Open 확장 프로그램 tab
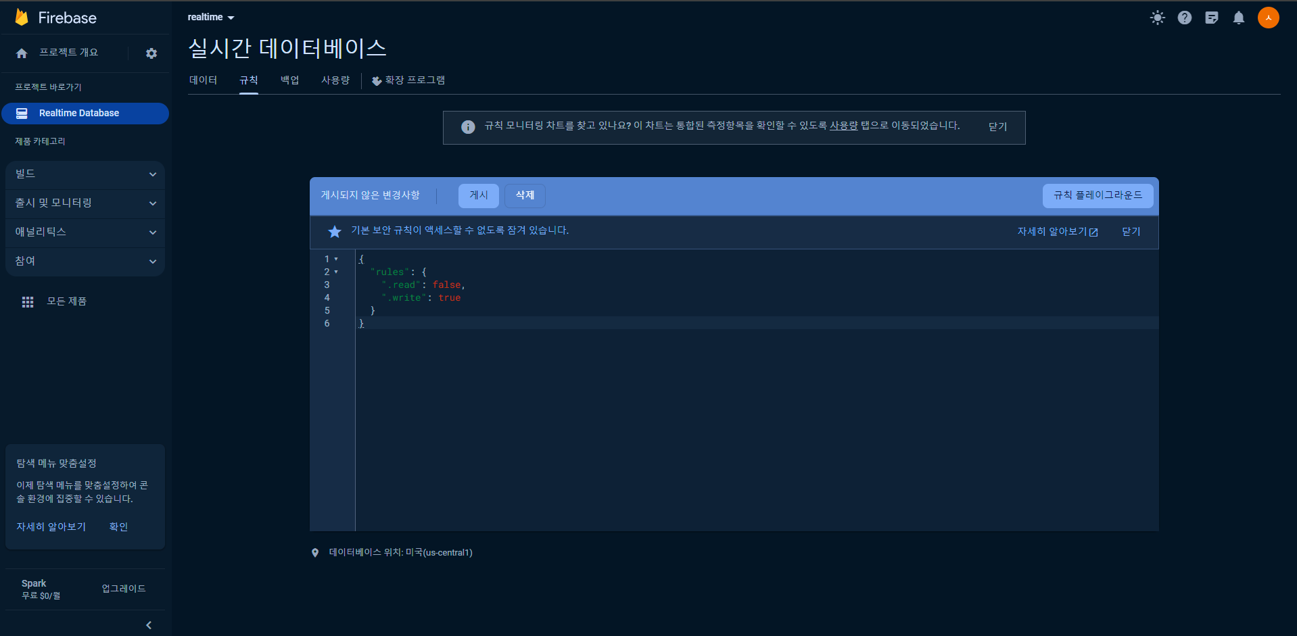 [408, 80]
